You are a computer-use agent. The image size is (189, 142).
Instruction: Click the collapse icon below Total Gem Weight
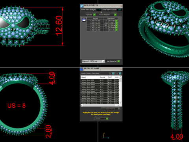pyautogui.click(x=101, y=12)
